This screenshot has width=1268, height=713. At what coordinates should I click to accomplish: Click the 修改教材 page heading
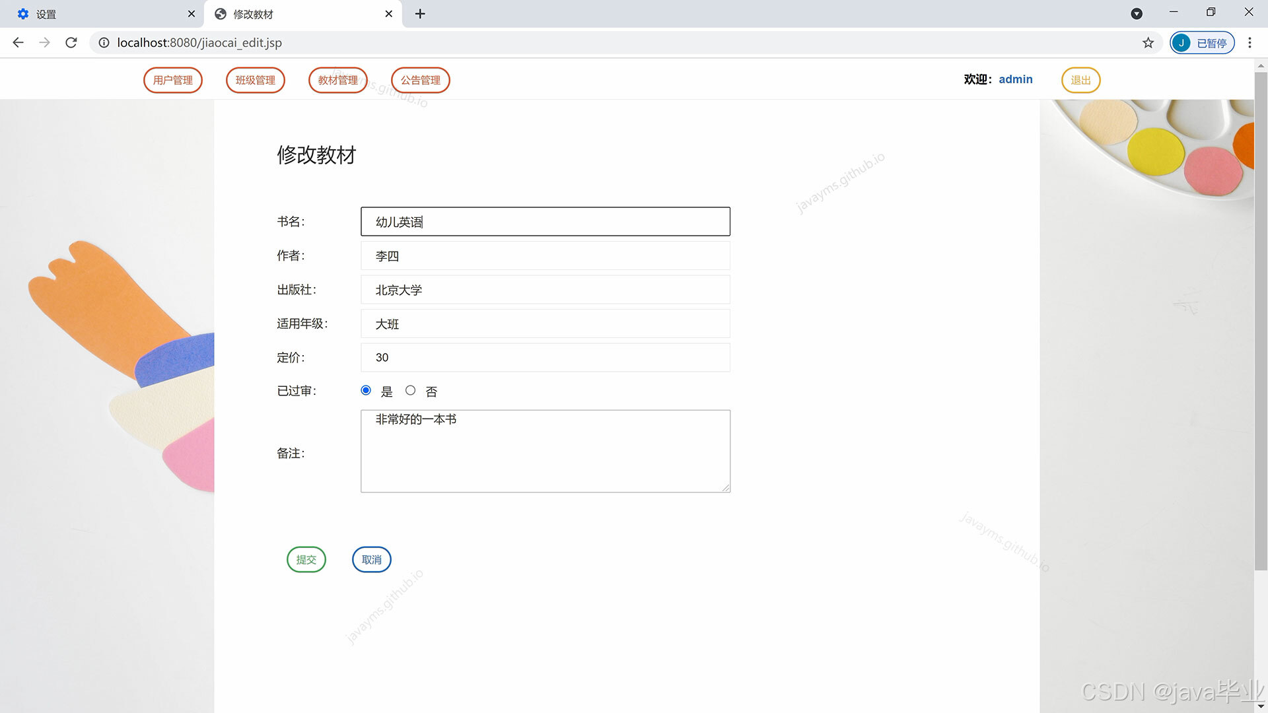pos(317,155)
